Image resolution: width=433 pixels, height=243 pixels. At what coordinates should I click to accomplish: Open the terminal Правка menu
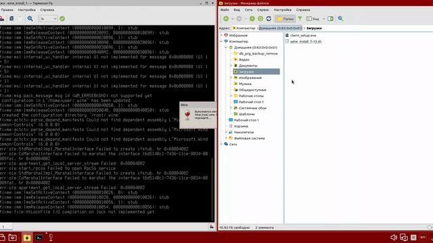7,9
